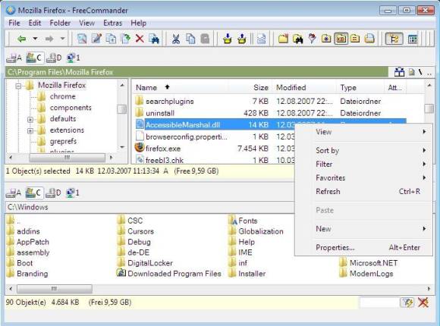The width and height of the screenshot is (440, 326).
Task: Click the Pack archive download icon
Action: (228, 39)
